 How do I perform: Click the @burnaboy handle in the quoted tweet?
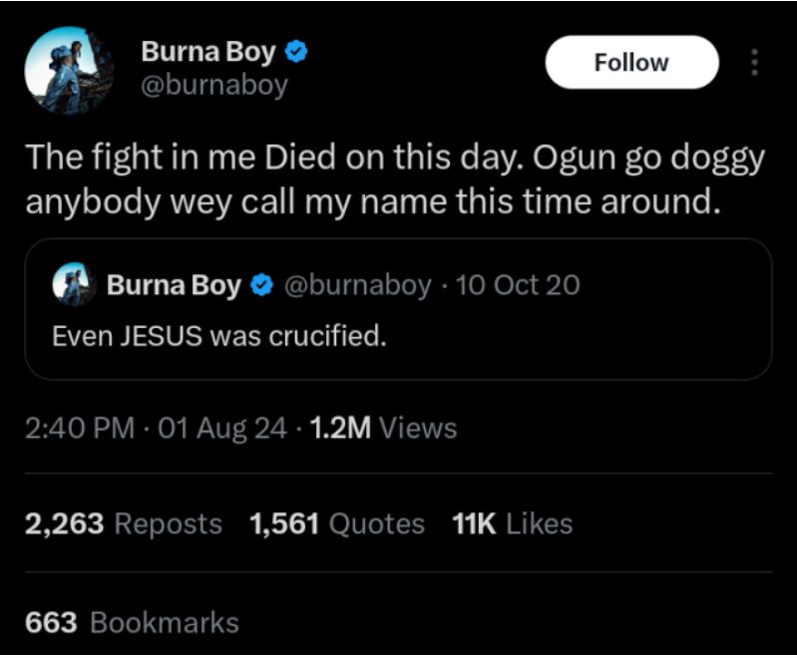tap(358, 286)
